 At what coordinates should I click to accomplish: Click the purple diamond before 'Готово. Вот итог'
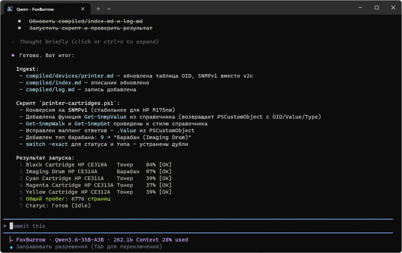click(x=13, y=55)
